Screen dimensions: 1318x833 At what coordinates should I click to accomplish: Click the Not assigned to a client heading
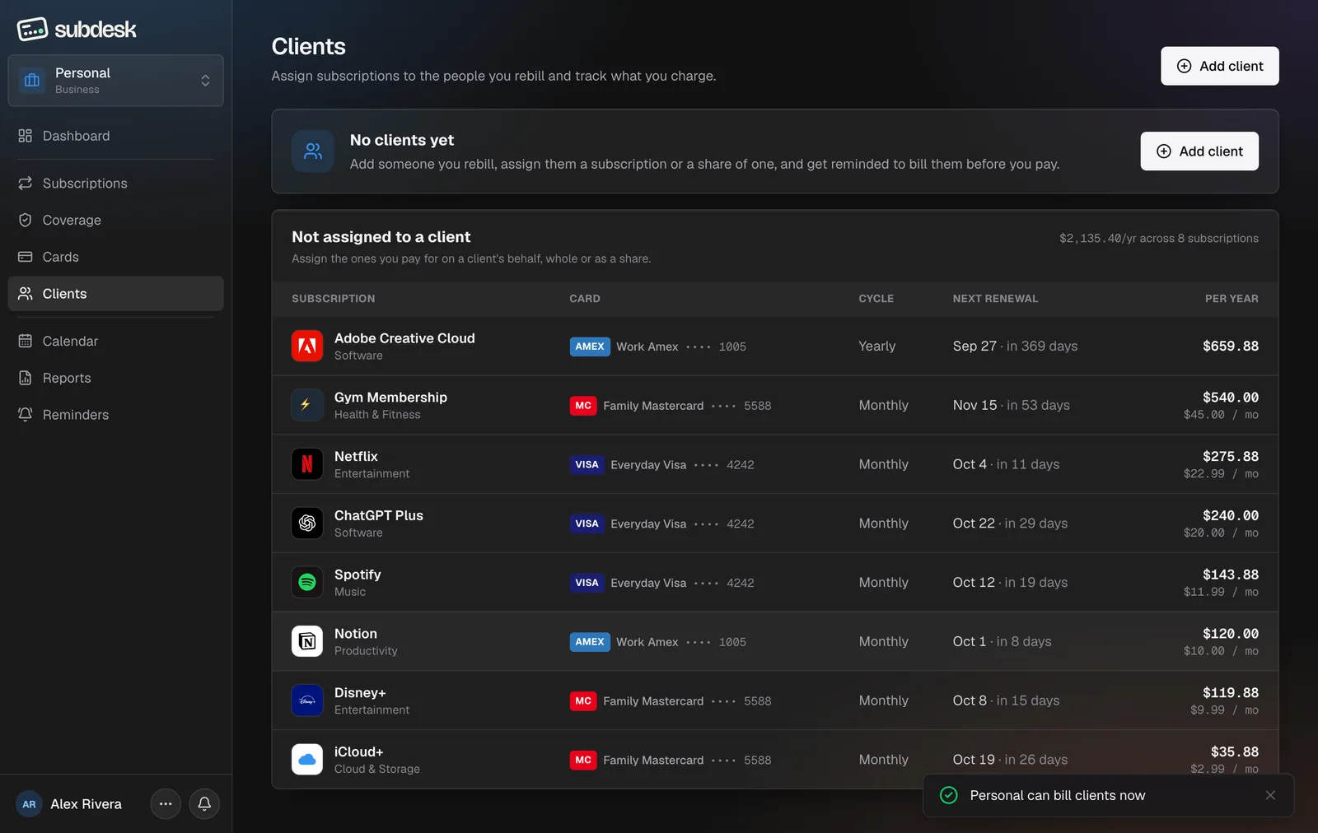click(x=381, y=237)
